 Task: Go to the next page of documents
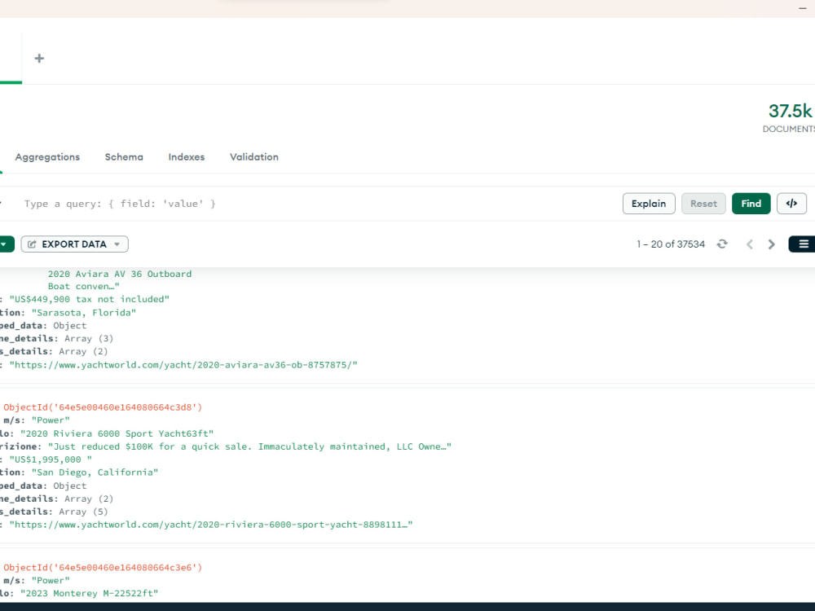[x=771, y=244]
